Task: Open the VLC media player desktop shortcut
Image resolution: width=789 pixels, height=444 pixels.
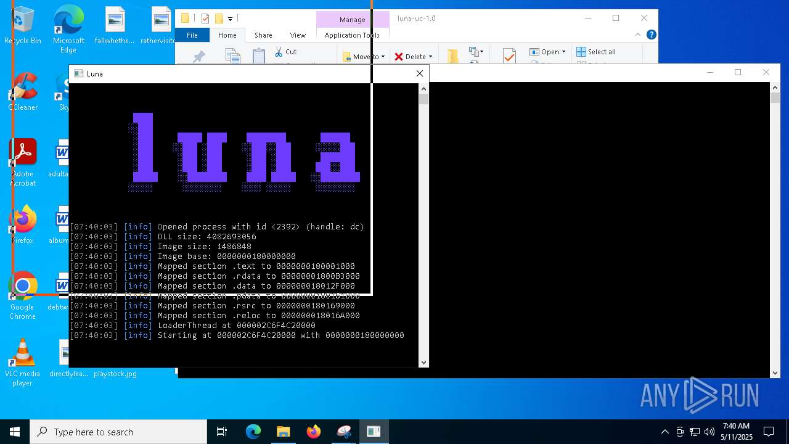Action: point(22,362)
